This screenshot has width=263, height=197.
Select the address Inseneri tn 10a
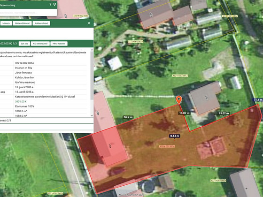click(x=23, y=68)
